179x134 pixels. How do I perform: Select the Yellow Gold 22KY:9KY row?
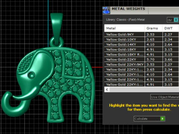(141, 64)
